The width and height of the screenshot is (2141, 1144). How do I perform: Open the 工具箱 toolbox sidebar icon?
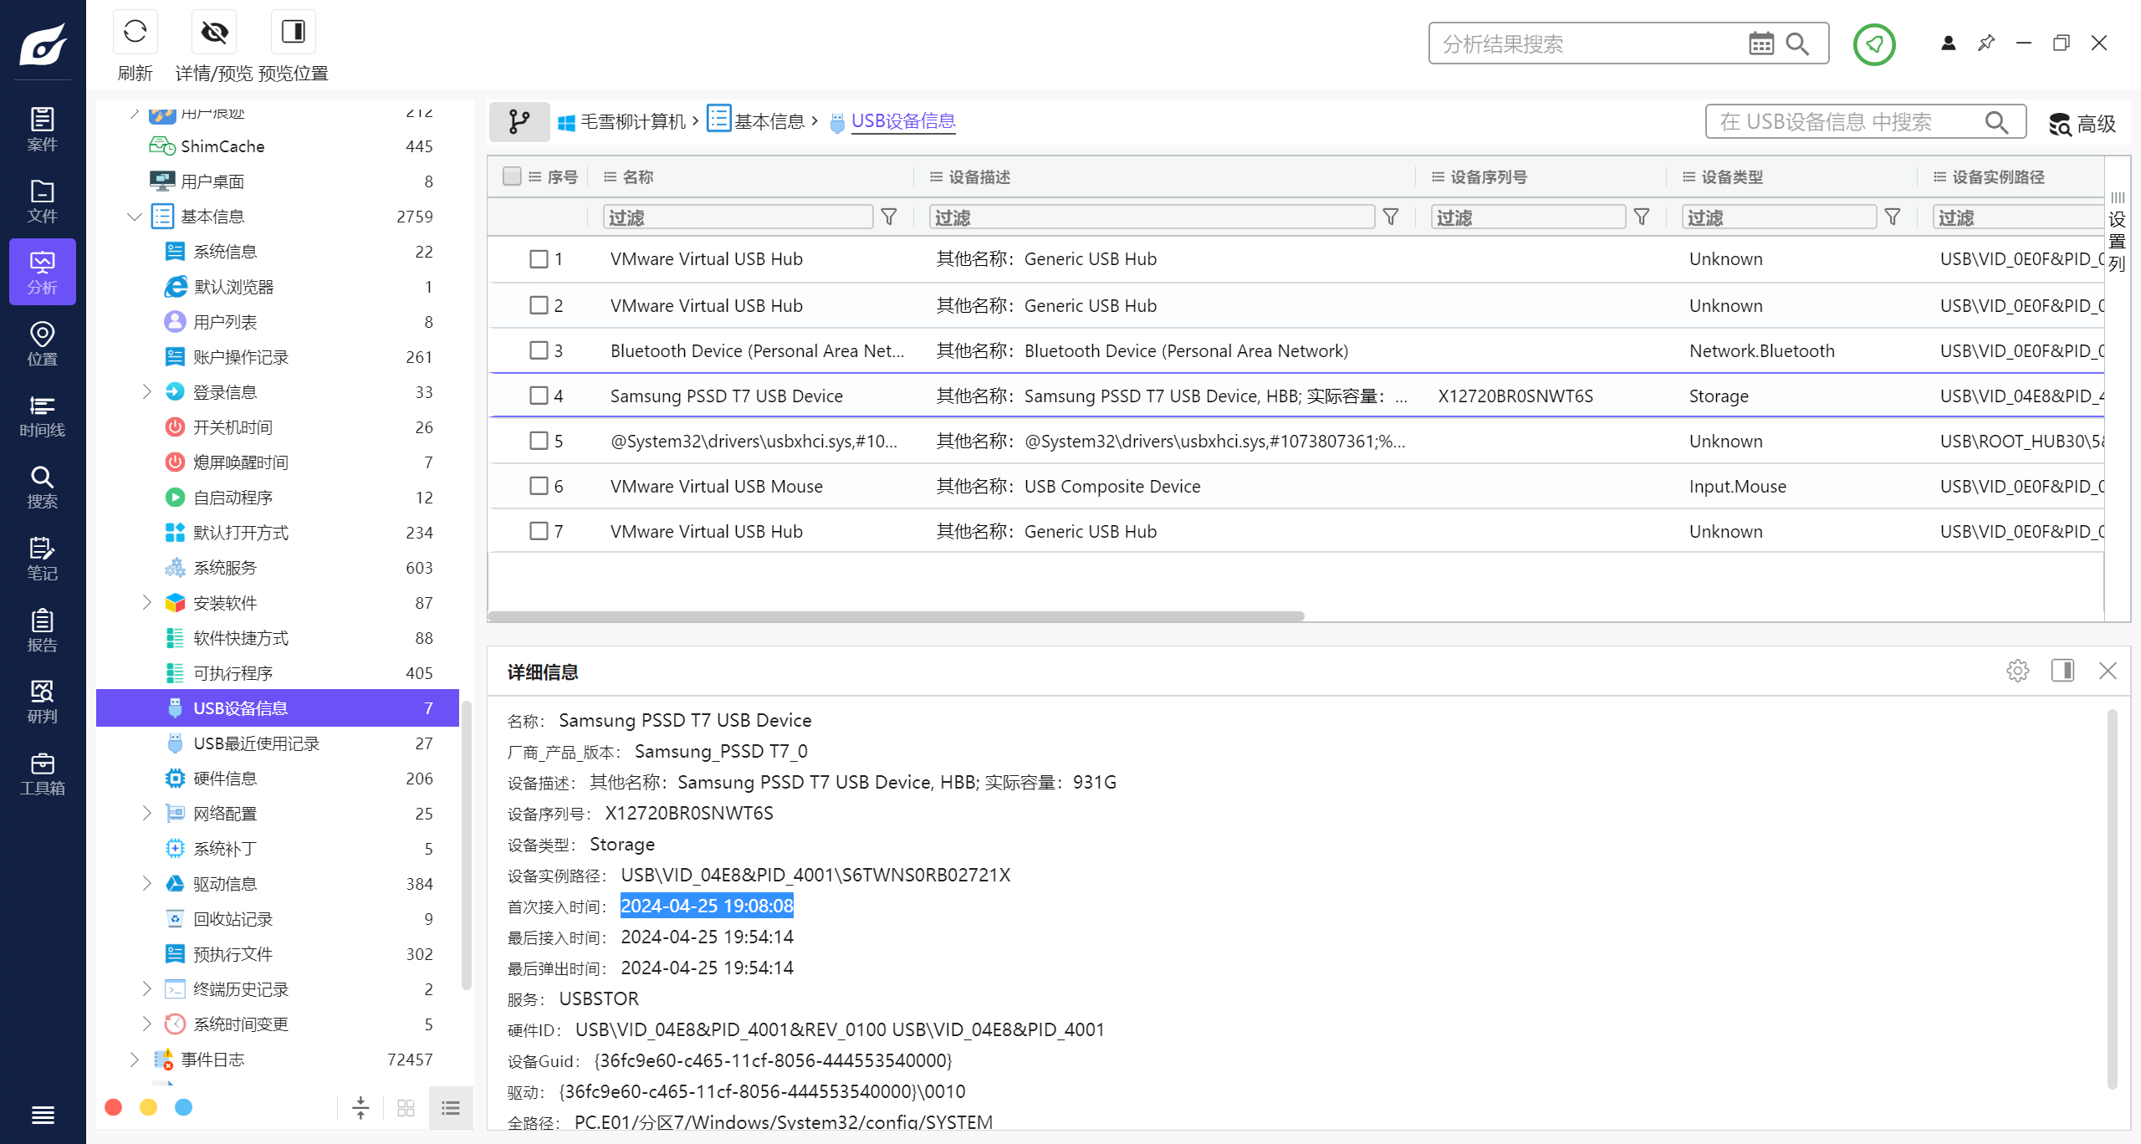point(42,774)
